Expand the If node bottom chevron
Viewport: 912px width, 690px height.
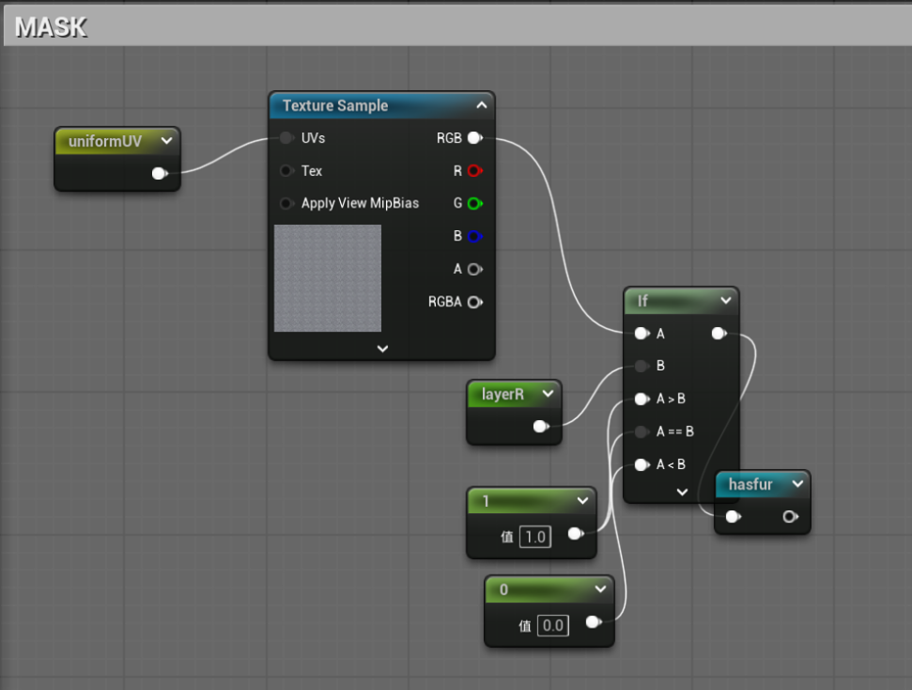tap(682, 492)
